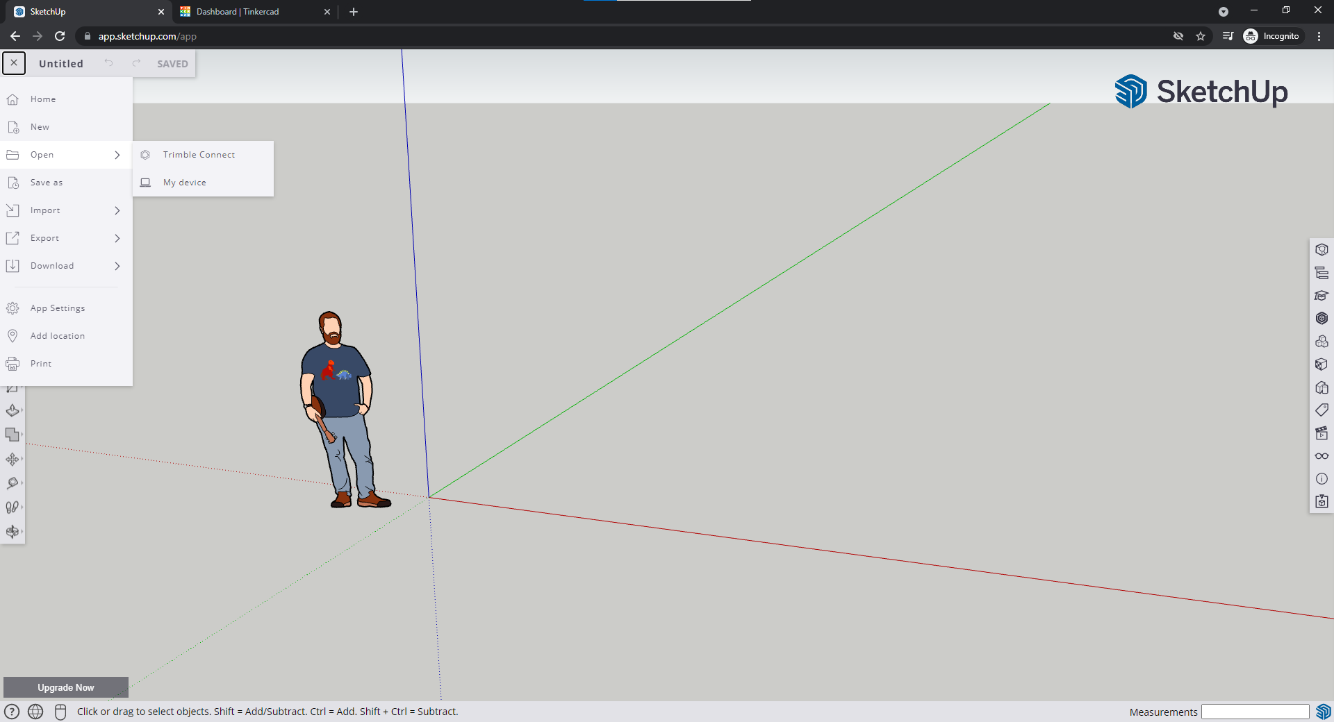Open the Scenes clapperboard panel
The height and width of the screenshot is (722, 1334).
(x=1321, y=433)
